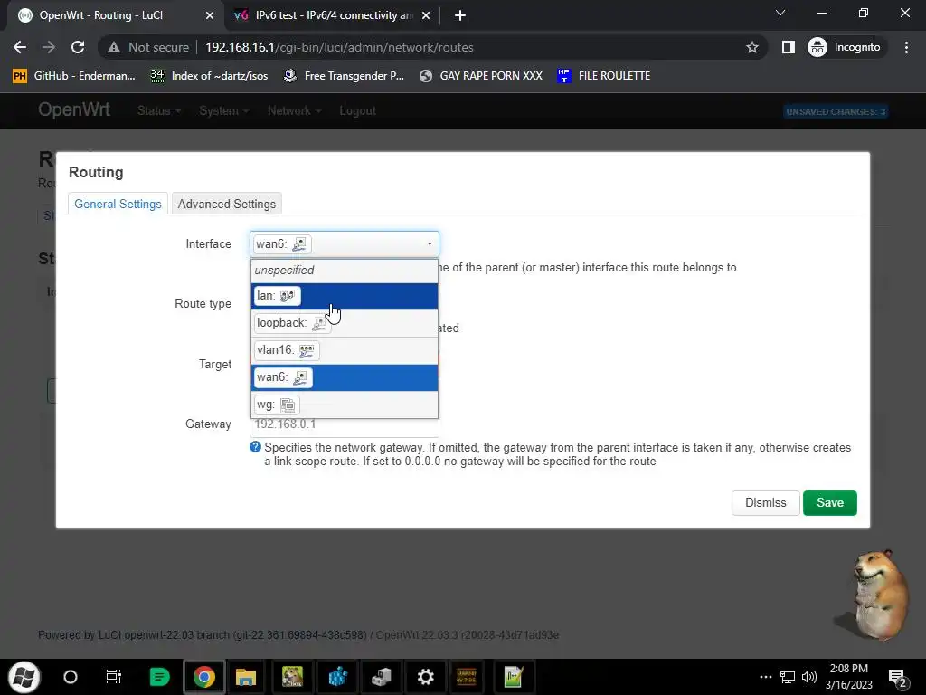
Task: Collapse the Interface dropdown arrow
Action: click(x=430, y=243)
